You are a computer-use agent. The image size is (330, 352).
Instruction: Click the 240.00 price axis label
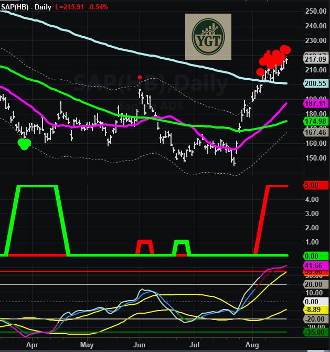[316, 26]
